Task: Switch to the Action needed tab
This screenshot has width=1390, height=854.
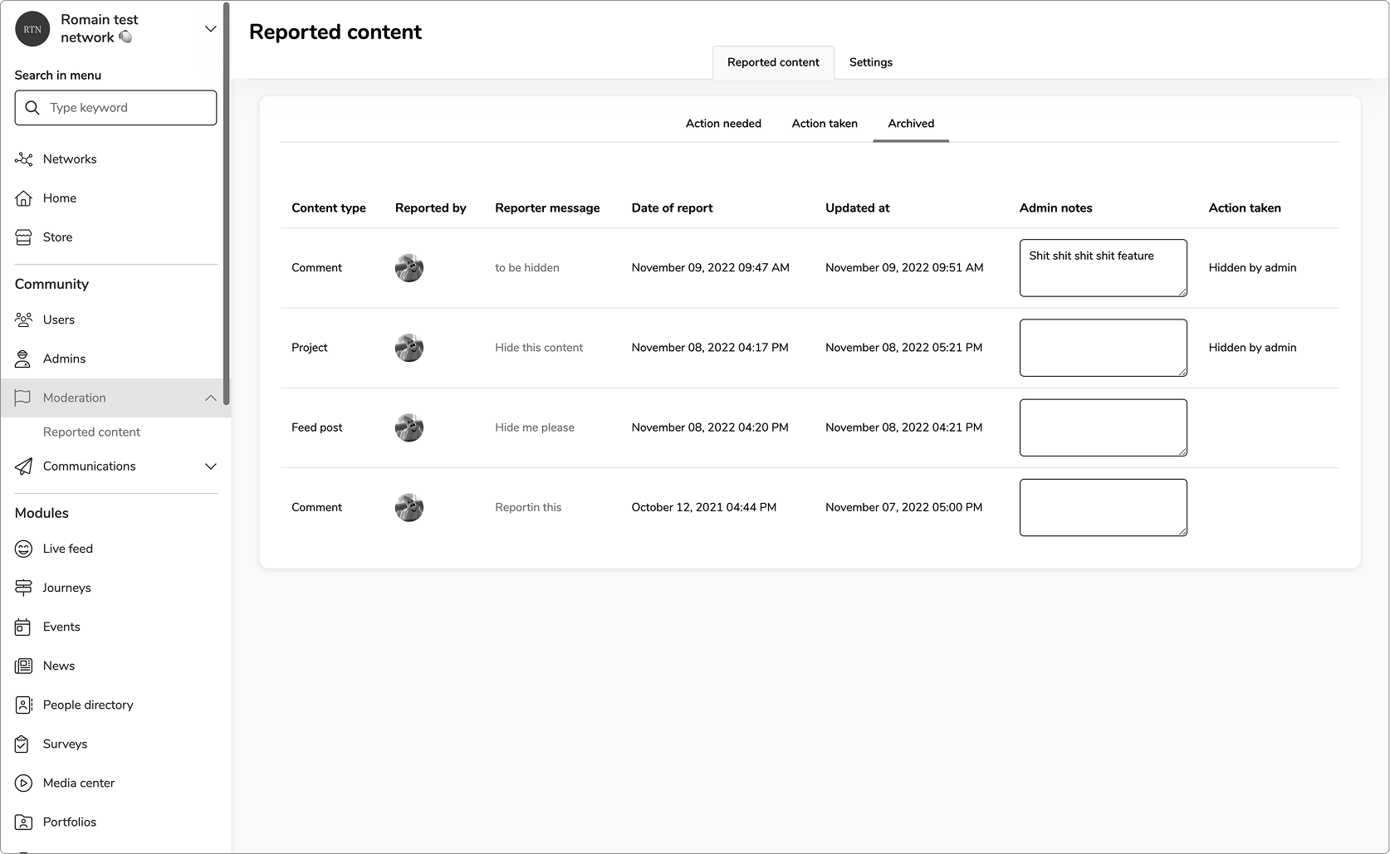Action: [723, 123]
